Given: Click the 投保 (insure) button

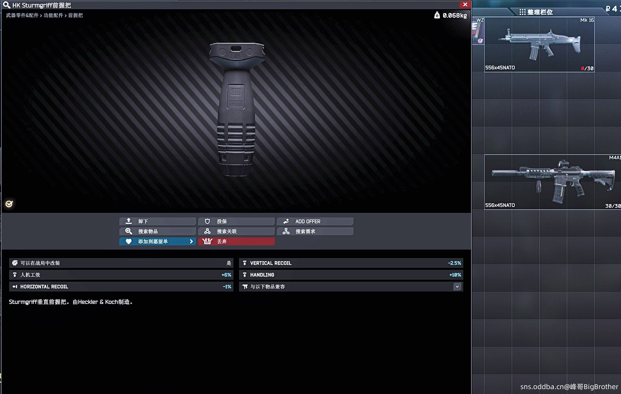Looking at the screenshot, I should point(236,221).
